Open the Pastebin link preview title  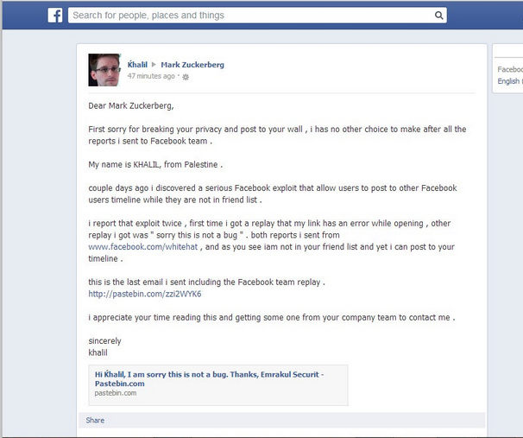209,379
